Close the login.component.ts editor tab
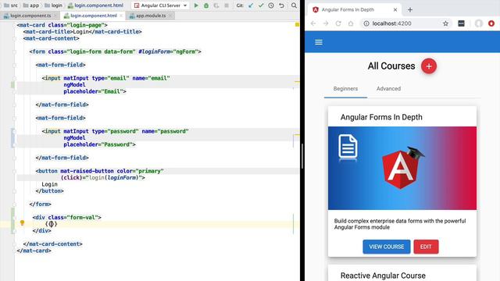The width and height of the screenshot is (500, 281). pyautogui.click(x=55, y=16)
